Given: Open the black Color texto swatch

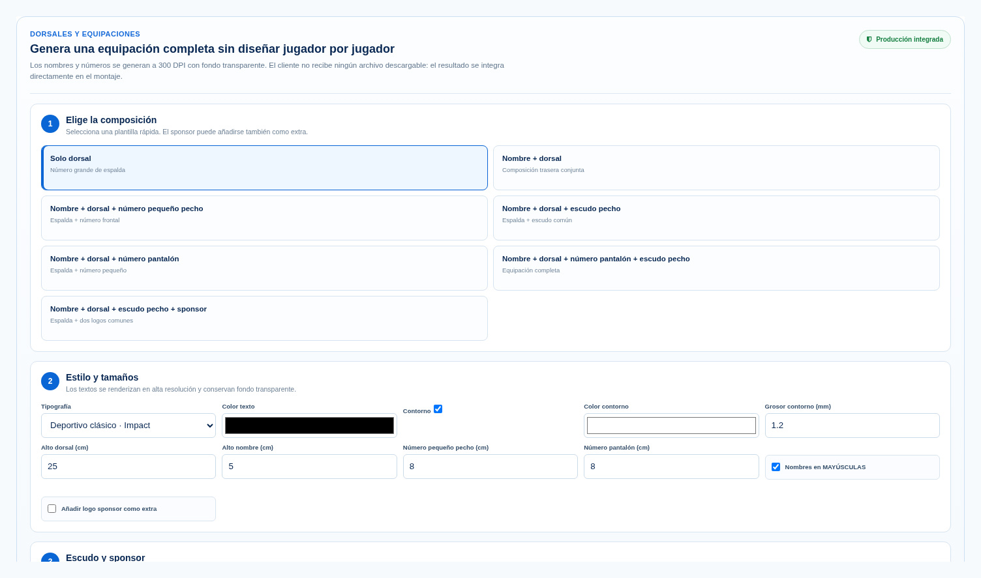Looking at the screenshot, I should 309,426.
